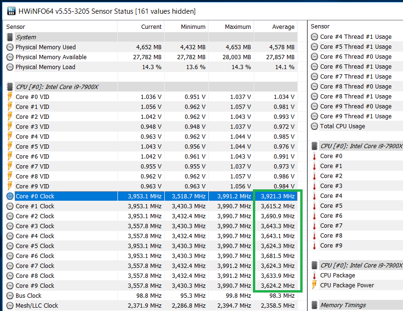Click the clock icon beside Physical Memory Load
Viewport: 403px width, 311px height.
[x=10, y=67]
